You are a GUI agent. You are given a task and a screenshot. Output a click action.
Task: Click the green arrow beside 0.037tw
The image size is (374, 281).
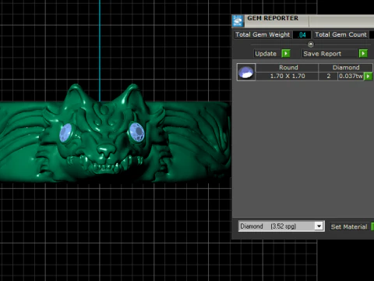(369, 76)
